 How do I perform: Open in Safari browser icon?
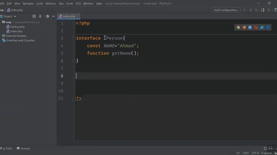(250, 28)
